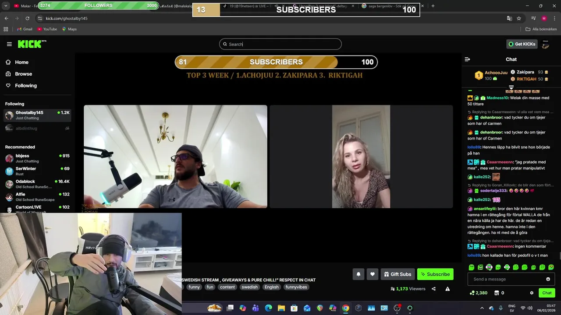Click the Gift Subs button
This screenshot has height=315, width=561.
(x=398, y=274)
